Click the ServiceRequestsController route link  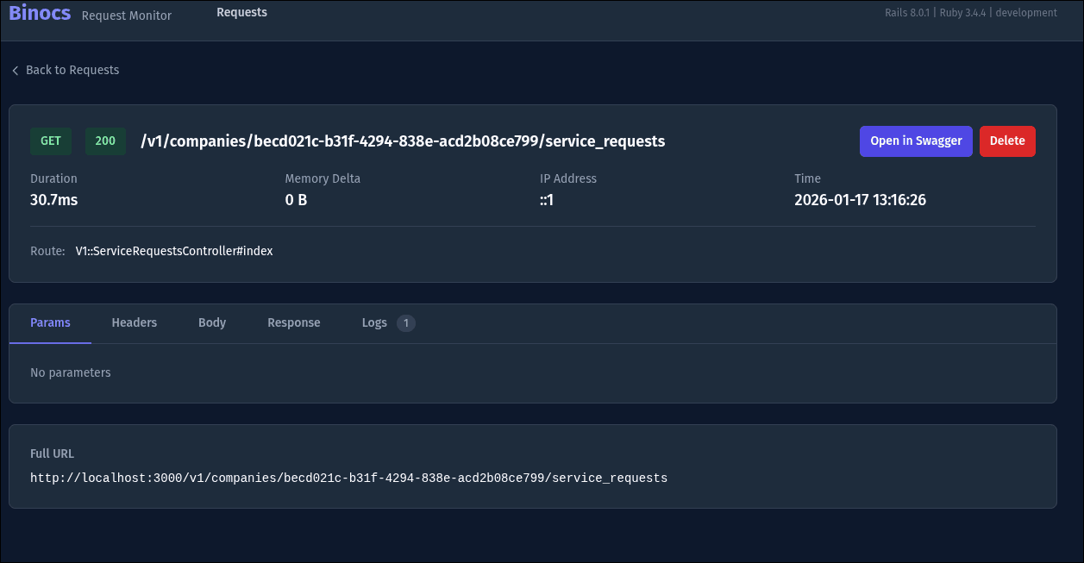173,251
